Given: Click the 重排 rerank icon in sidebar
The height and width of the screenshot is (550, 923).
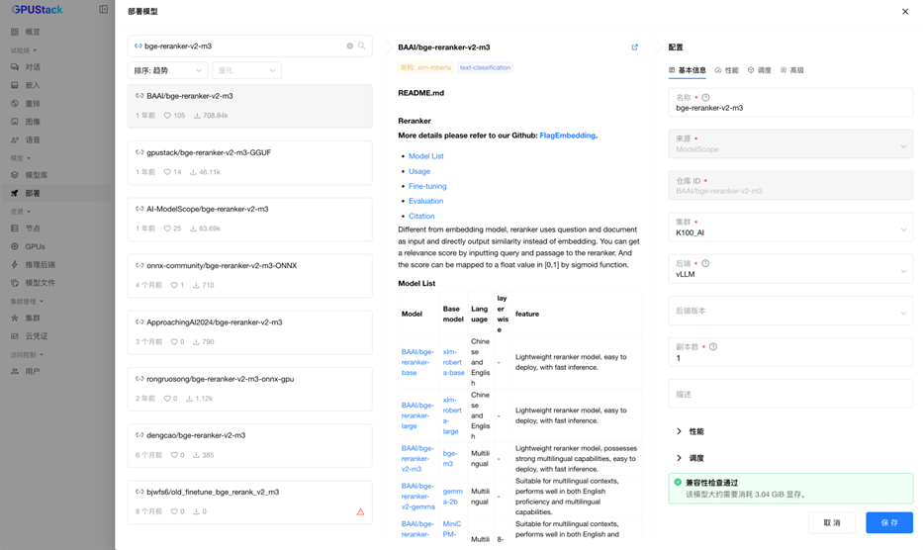Looking at the screenshot, I should tap(15, 104).
